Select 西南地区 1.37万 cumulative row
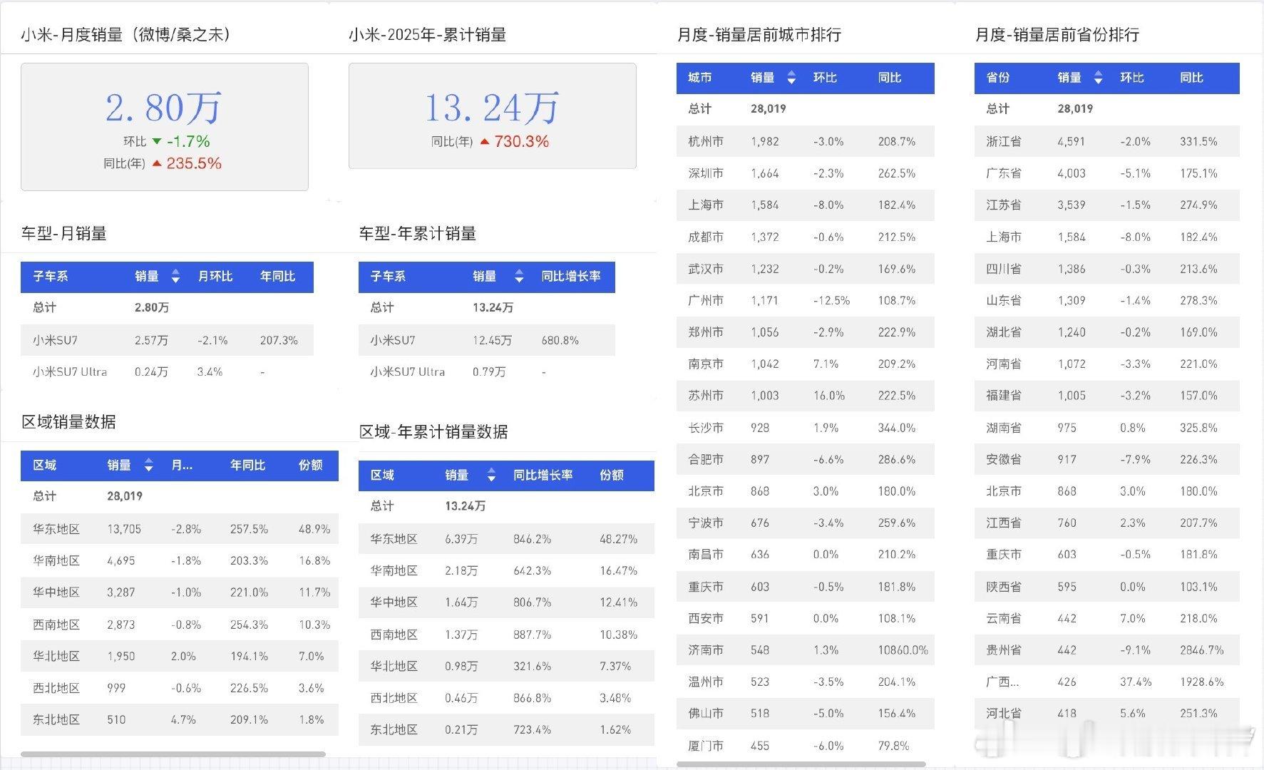This screenshot has height=770, width=1264. pos(506,635)
